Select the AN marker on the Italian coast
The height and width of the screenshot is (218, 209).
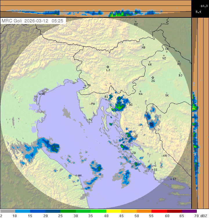[x=76, y=175]
